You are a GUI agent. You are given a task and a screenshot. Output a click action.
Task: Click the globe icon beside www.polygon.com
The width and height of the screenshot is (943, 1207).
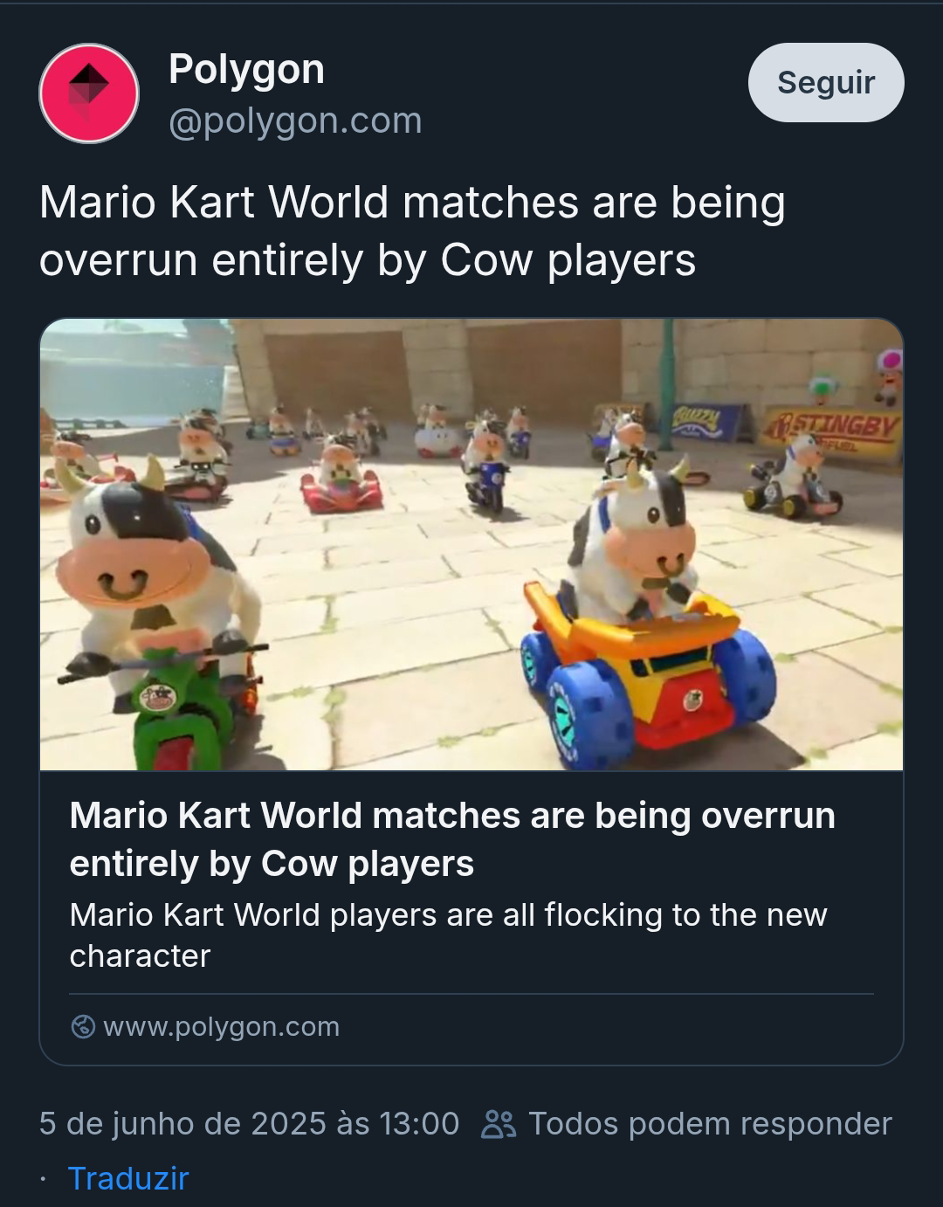pos(83,1026)
